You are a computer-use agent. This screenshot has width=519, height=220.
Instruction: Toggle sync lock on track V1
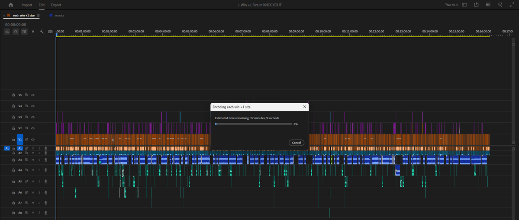pyautogui.click(x=26, y=140)
